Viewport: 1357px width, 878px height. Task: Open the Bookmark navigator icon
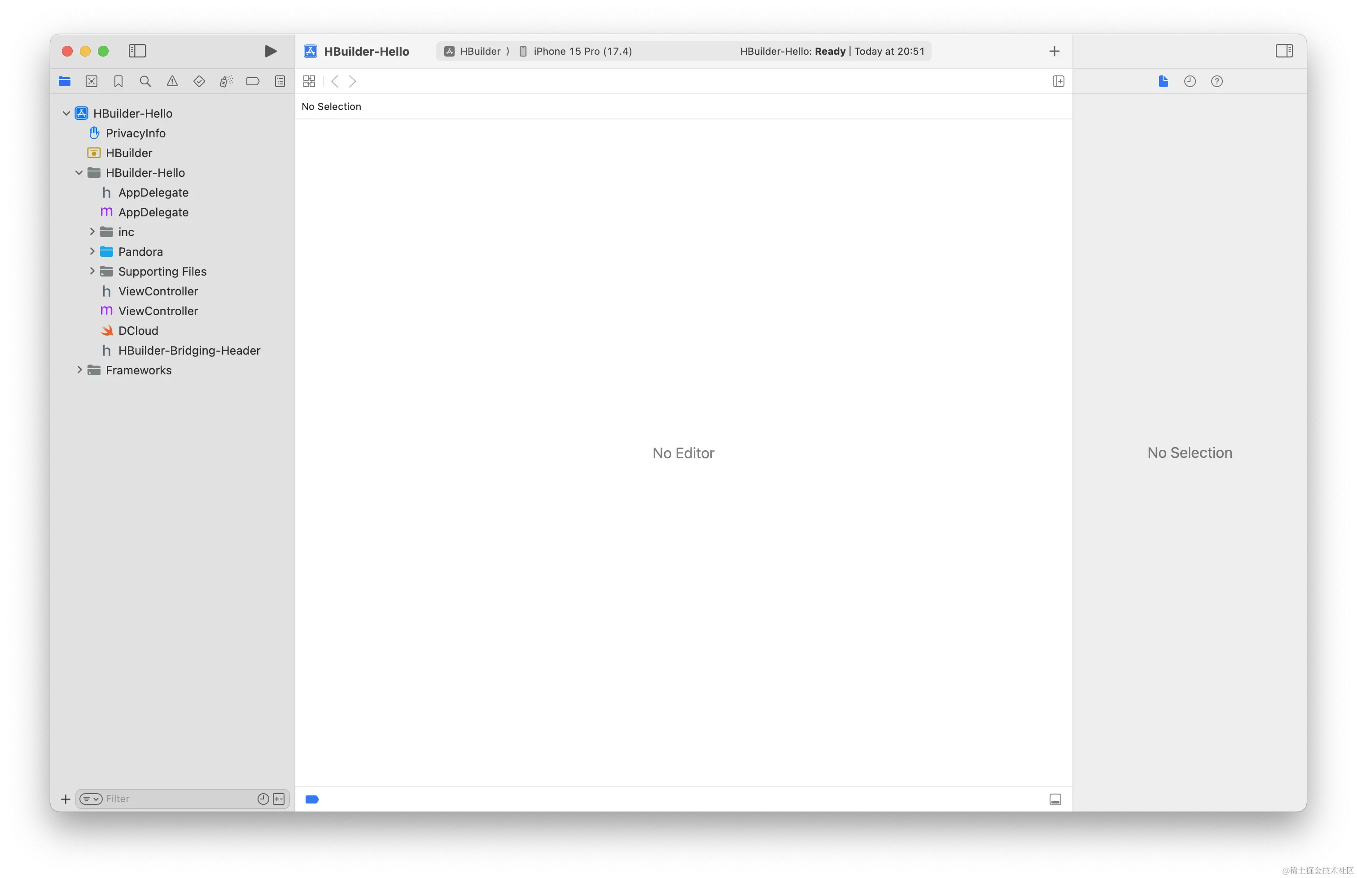pos(118,82)
